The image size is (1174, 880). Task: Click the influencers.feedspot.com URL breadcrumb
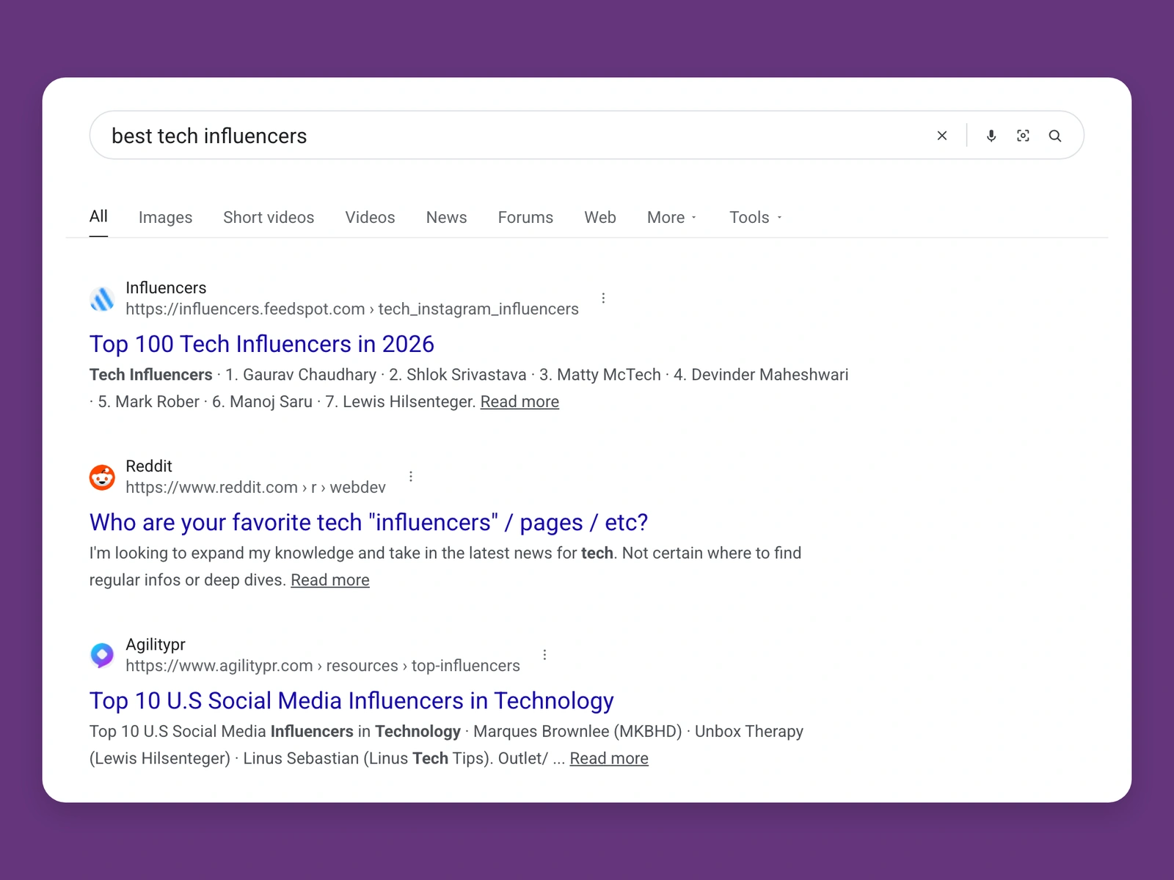click(352, 309)
